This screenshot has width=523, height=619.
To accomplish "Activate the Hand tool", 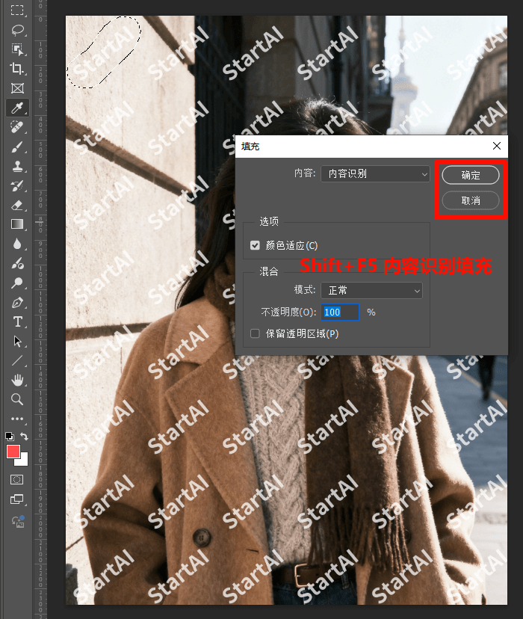I will 16,381.
